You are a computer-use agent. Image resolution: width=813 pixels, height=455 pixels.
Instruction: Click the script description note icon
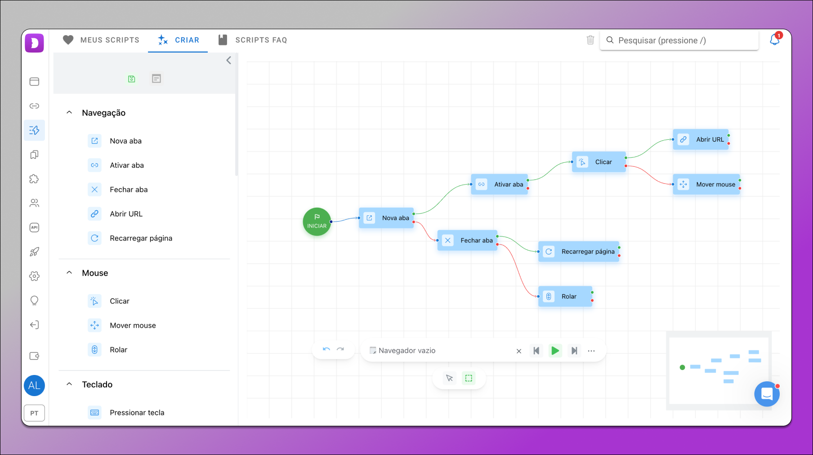pyautogui.click(x=156, y=79)
